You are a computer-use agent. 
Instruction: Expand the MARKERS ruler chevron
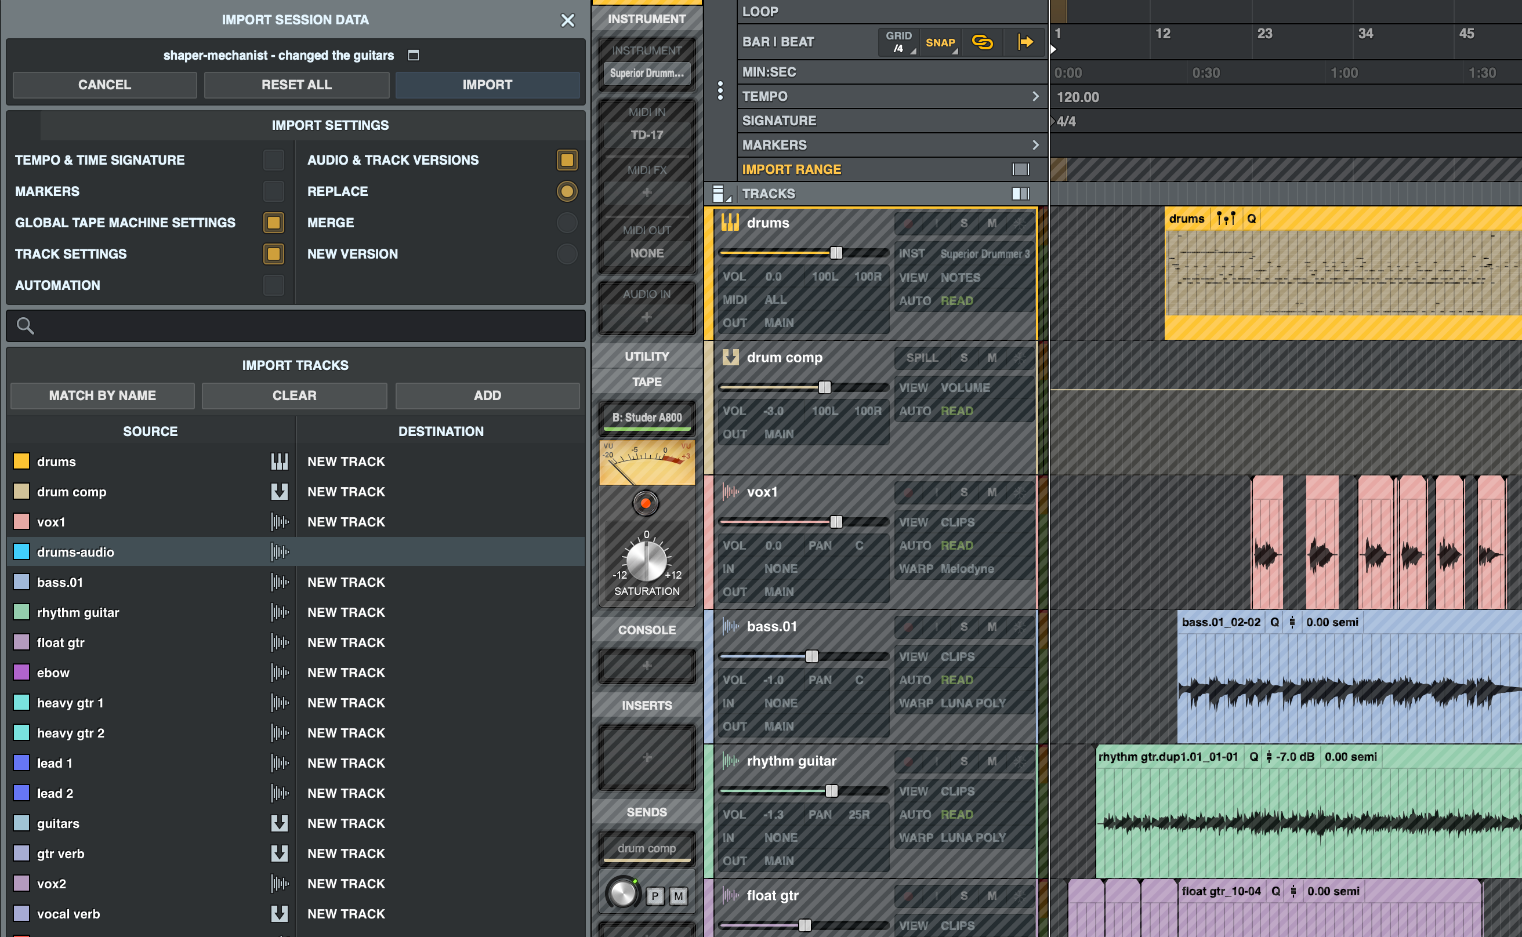1035,145
